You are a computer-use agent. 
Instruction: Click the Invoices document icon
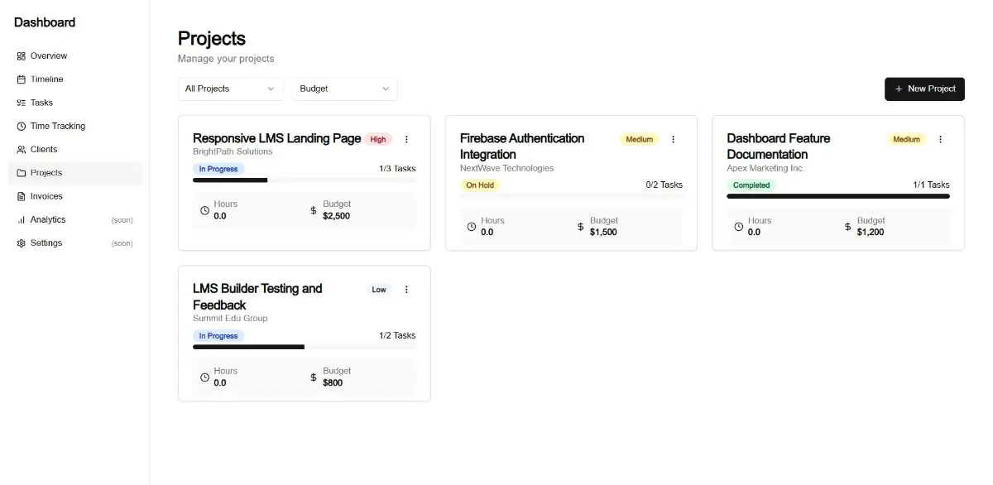[22, 196]
